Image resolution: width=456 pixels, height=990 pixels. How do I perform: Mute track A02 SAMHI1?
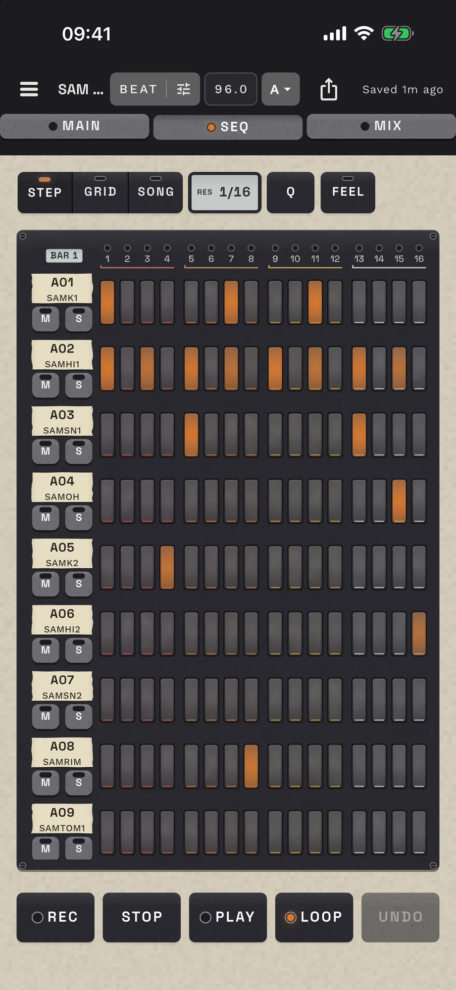[46, 385]
